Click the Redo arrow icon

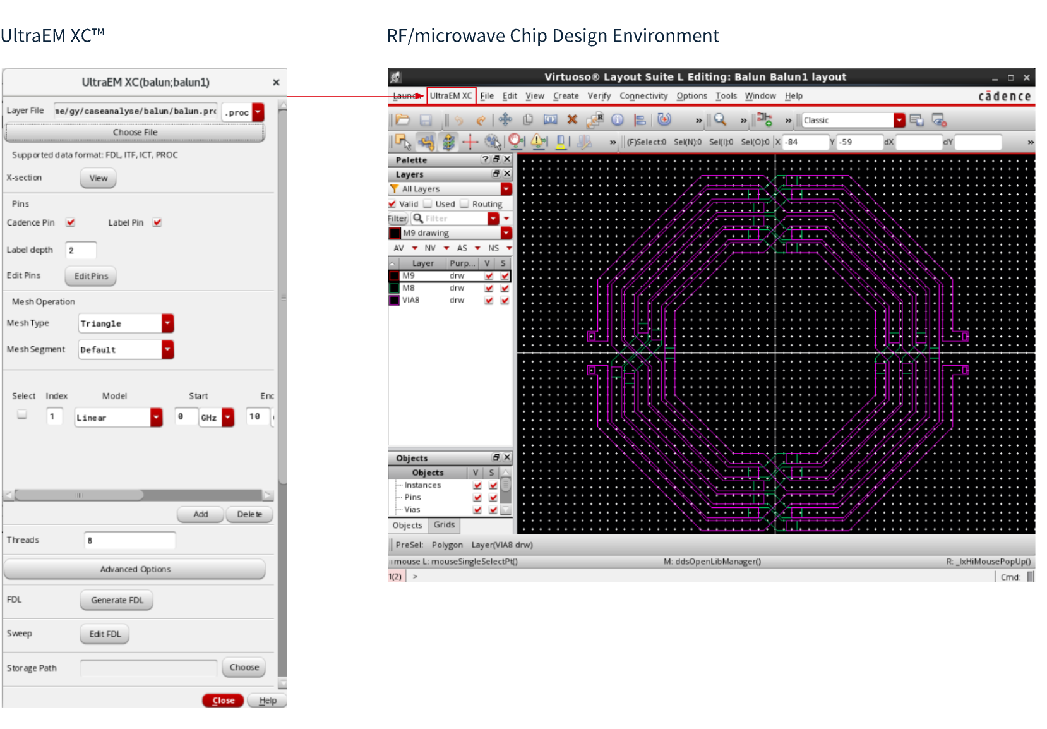pos(481,120)
